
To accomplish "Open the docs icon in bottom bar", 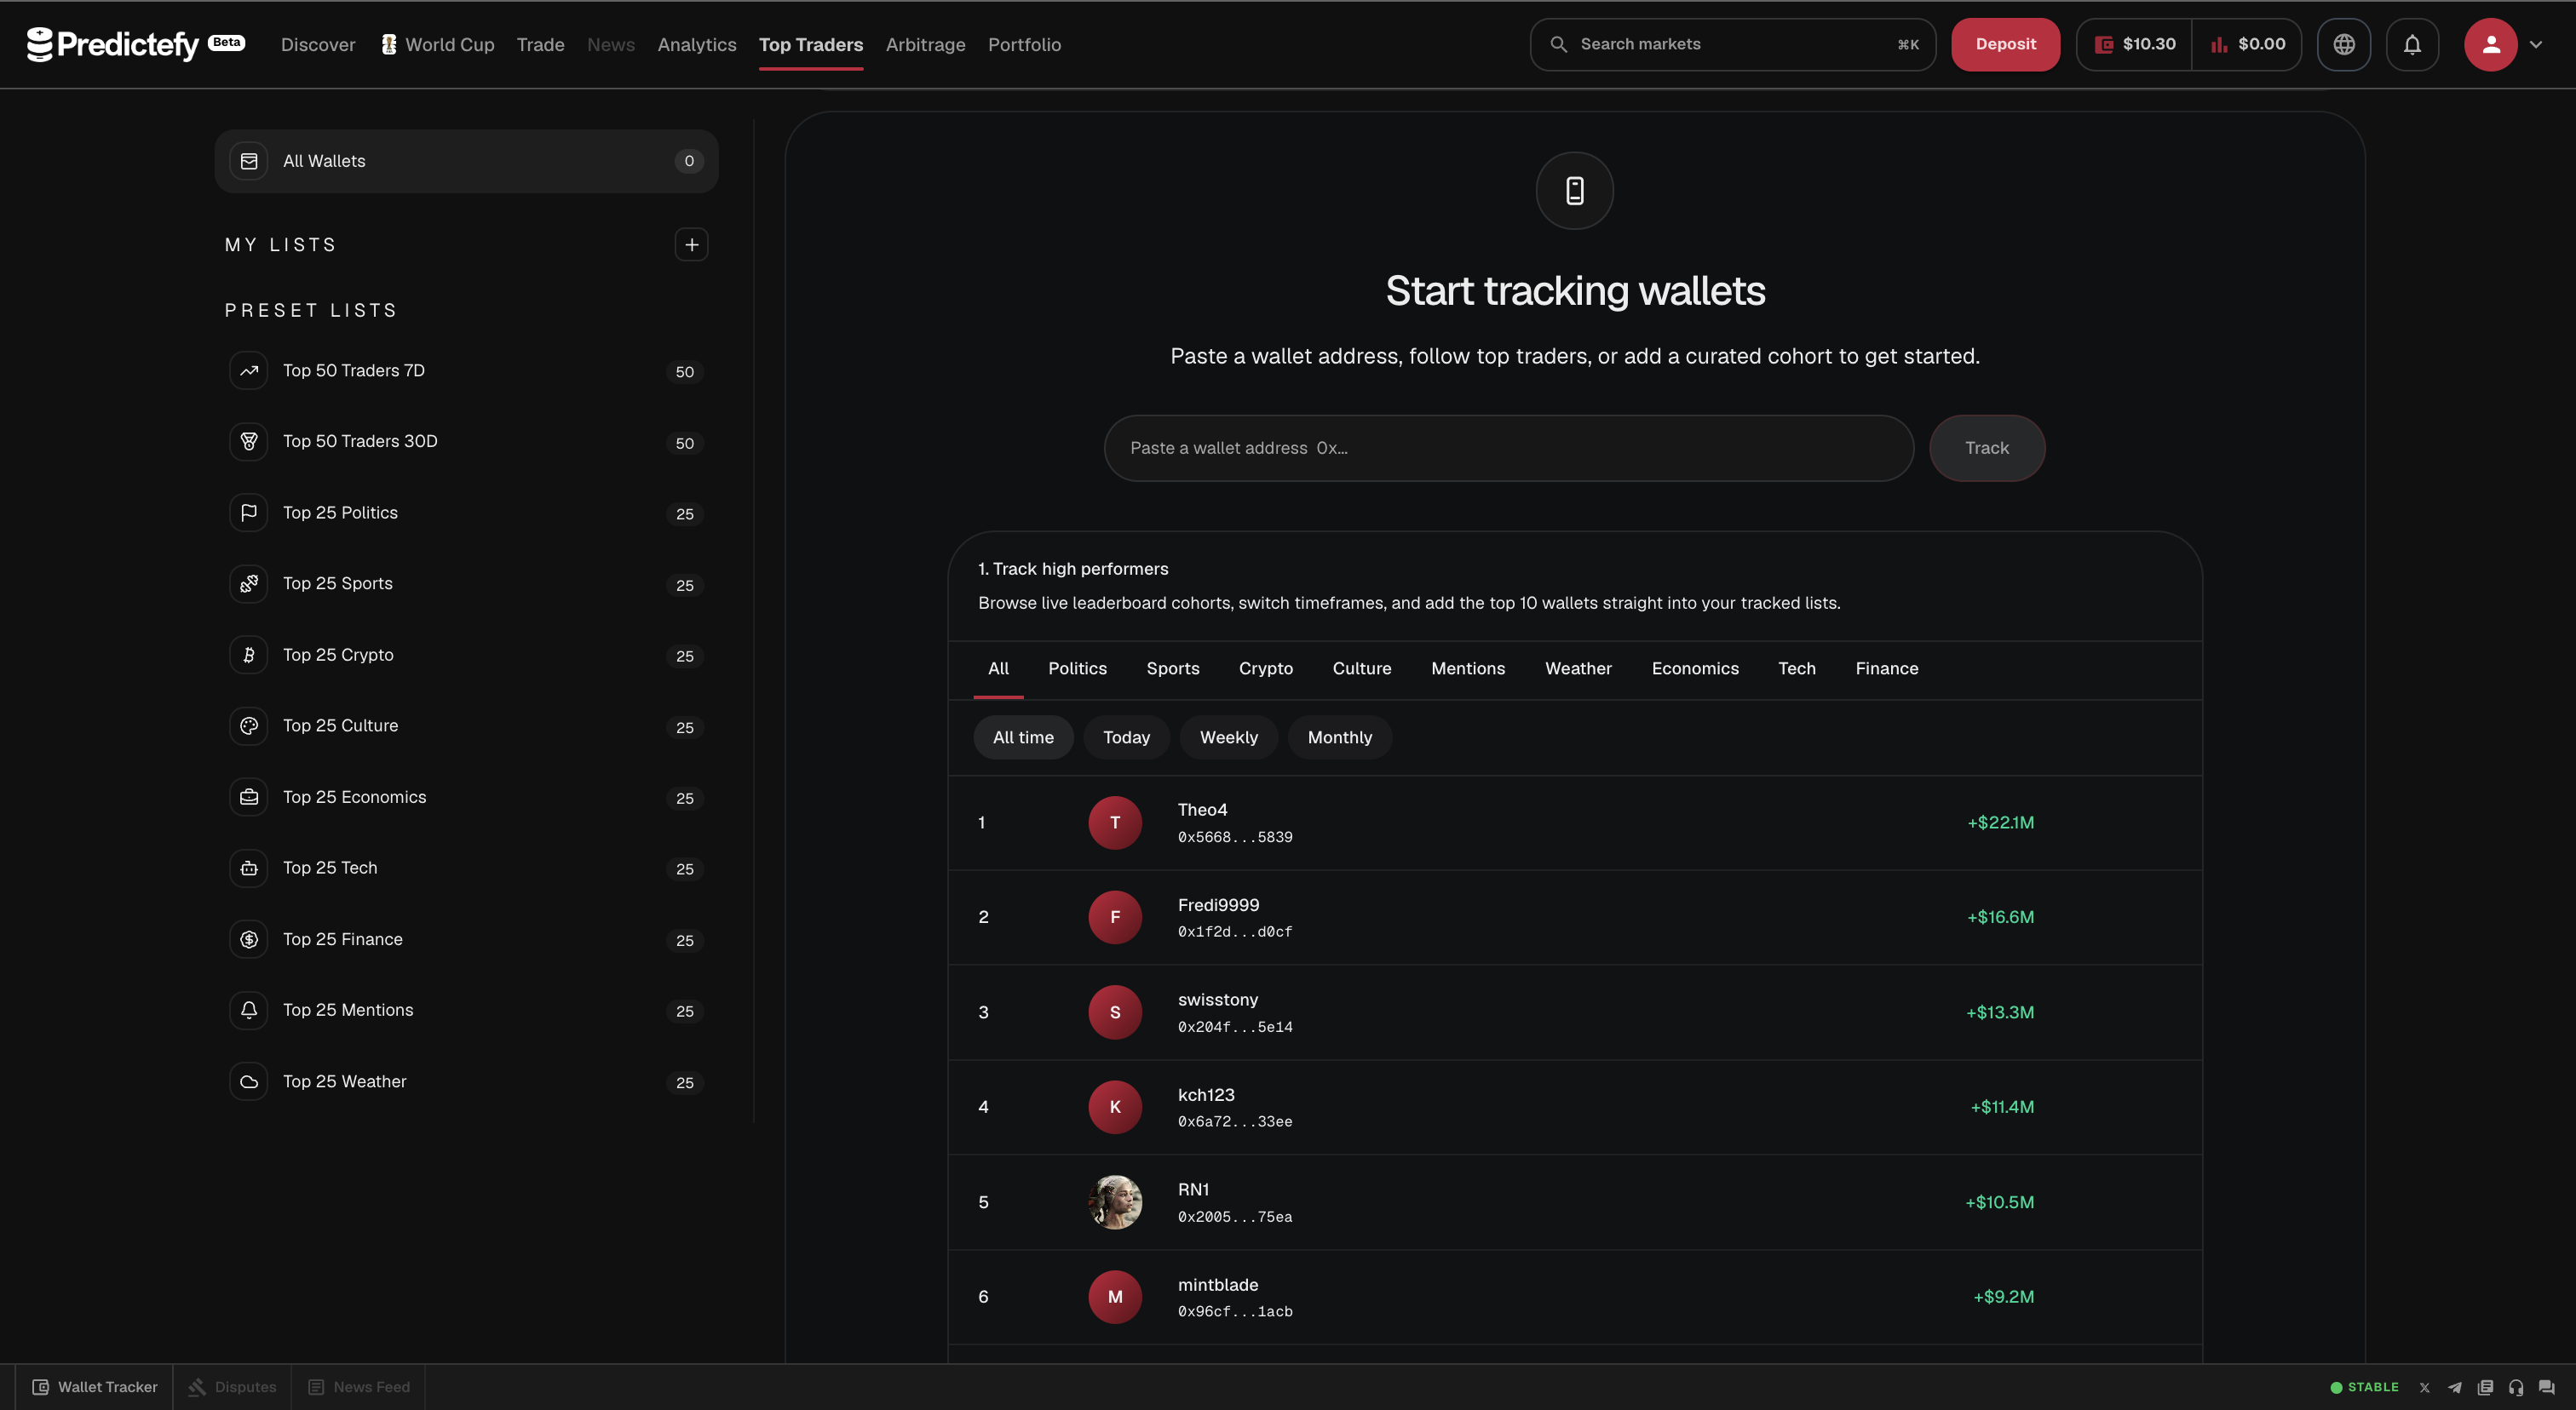I will tap(2485, 1387).
